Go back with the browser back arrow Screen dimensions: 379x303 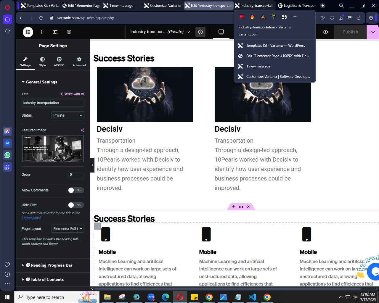point(21,18)
